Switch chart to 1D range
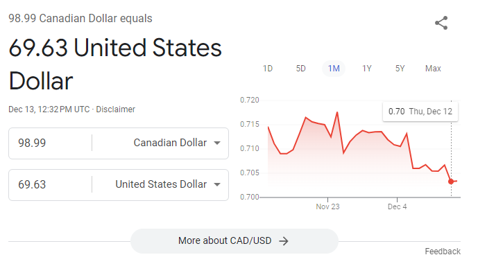 [x=268, y=69]
